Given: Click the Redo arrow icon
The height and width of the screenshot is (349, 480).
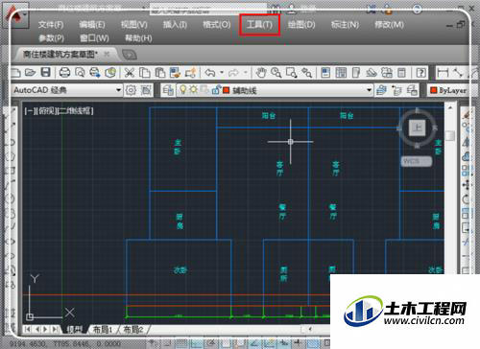Looking at the screenshot, I should 233,73.
